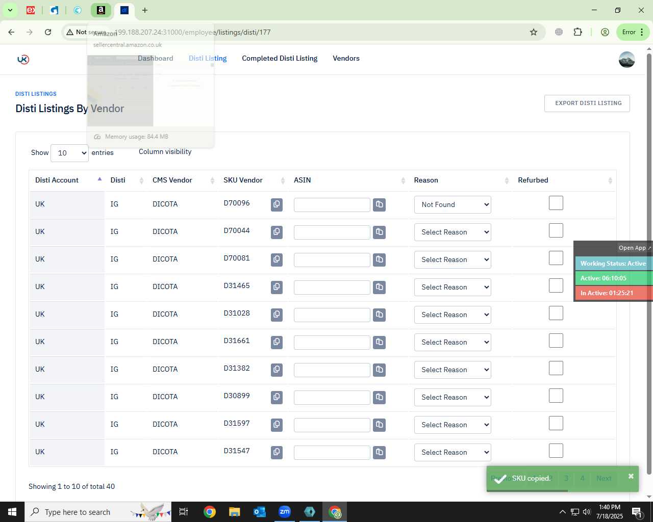Screen dimensions: 653x522
Task: Click the site logo in the header
Action: click(x=23, y=59)
